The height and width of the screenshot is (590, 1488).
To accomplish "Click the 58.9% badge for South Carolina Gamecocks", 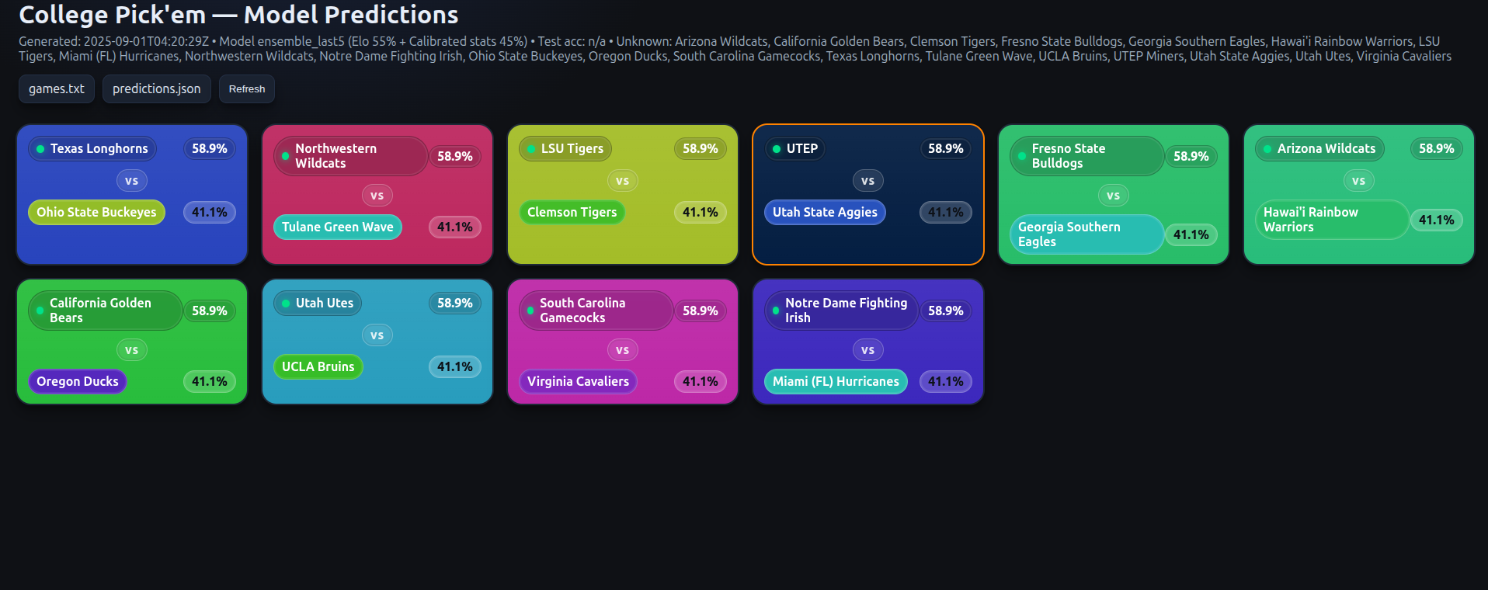I will pyautogui.click(x=701, y=311).
